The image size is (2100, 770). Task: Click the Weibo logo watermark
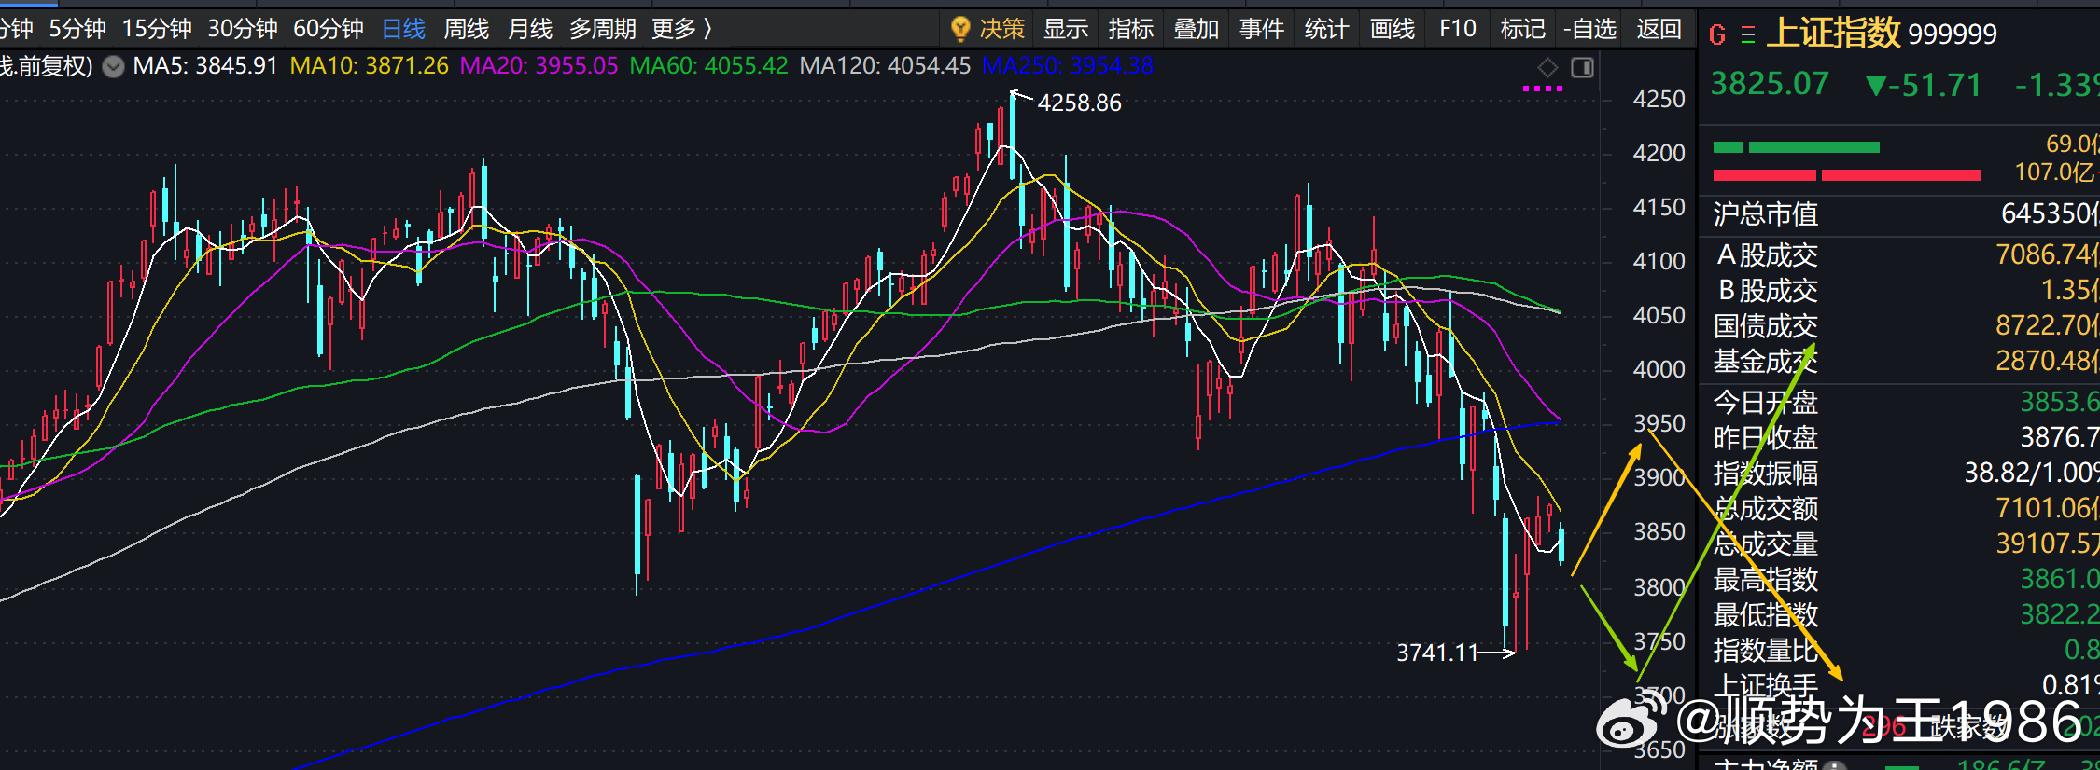[x=1631, y=722]
